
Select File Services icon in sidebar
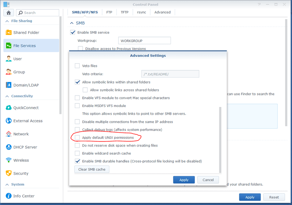tap(9, 45)
